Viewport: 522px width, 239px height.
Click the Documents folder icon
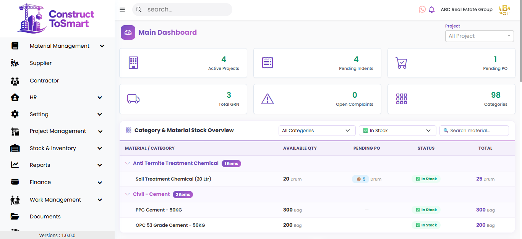point(15,216)
